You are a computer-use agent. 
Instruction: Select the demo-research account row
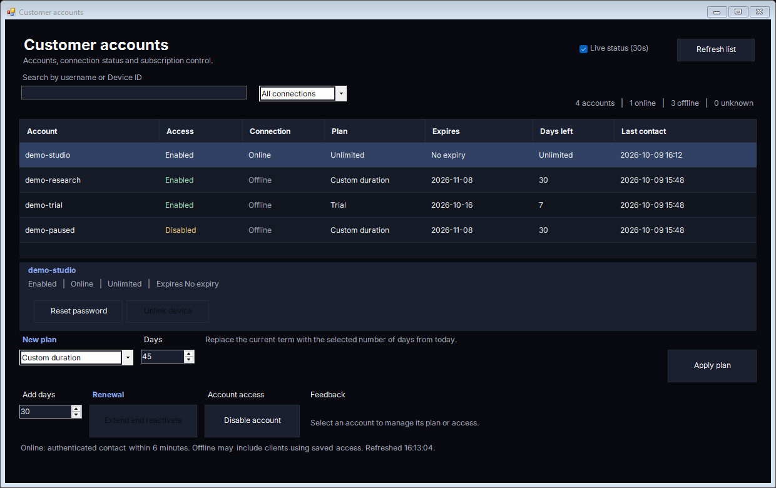pos(388,180)
